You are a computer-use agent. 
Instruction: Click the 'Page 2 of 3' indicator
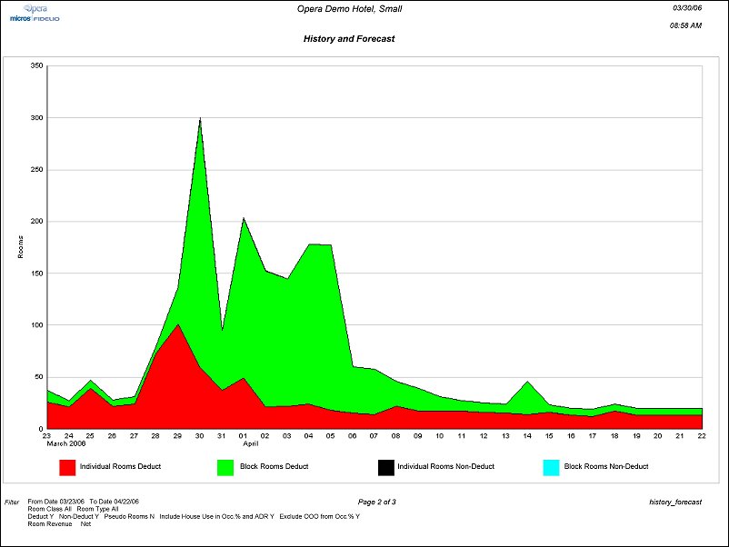pyautogui.click(x=376, y=502)
